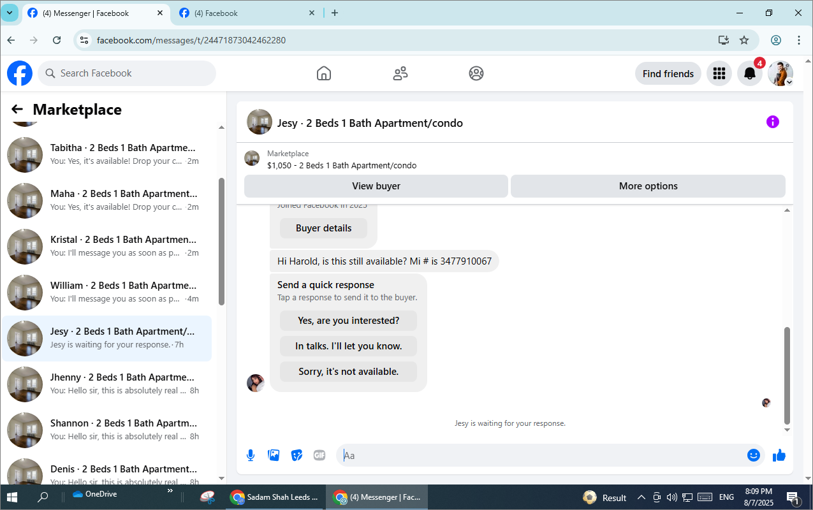
Task: Open Friends icon in top navigation
Action: 400,73
